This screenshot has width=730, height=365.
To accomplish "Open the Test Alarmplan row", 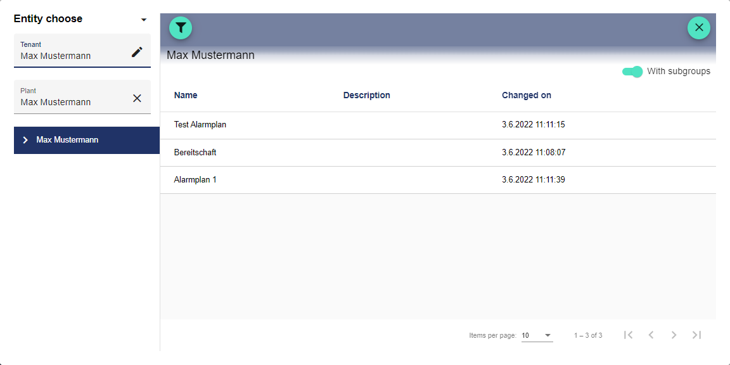I will click(200, 125).
